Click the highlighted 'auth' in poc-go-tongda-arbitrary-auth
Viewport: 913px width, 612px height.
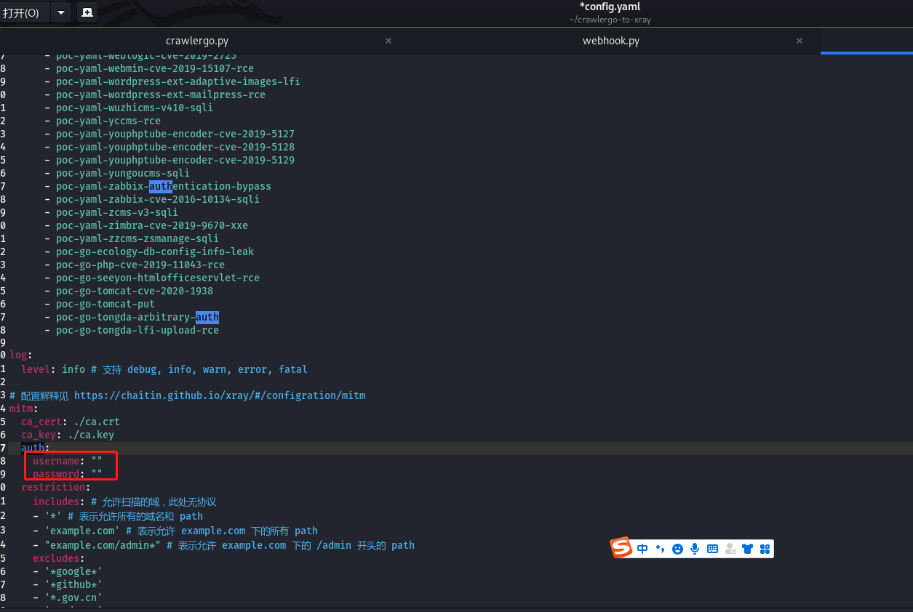coord(207,317)
